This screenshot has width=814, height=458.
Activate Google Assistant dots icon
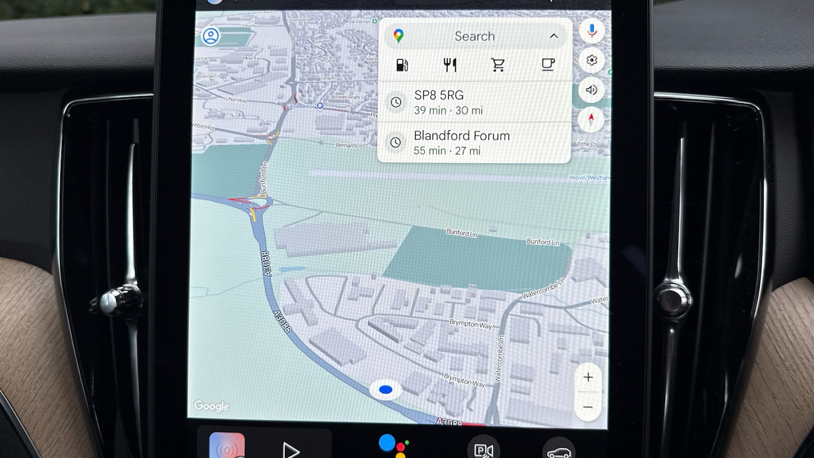[x=393, y=446]
